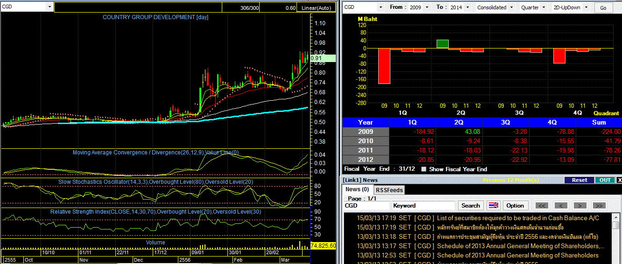Click the Volume panel label

pyautogui.click(x=155, y=243)
